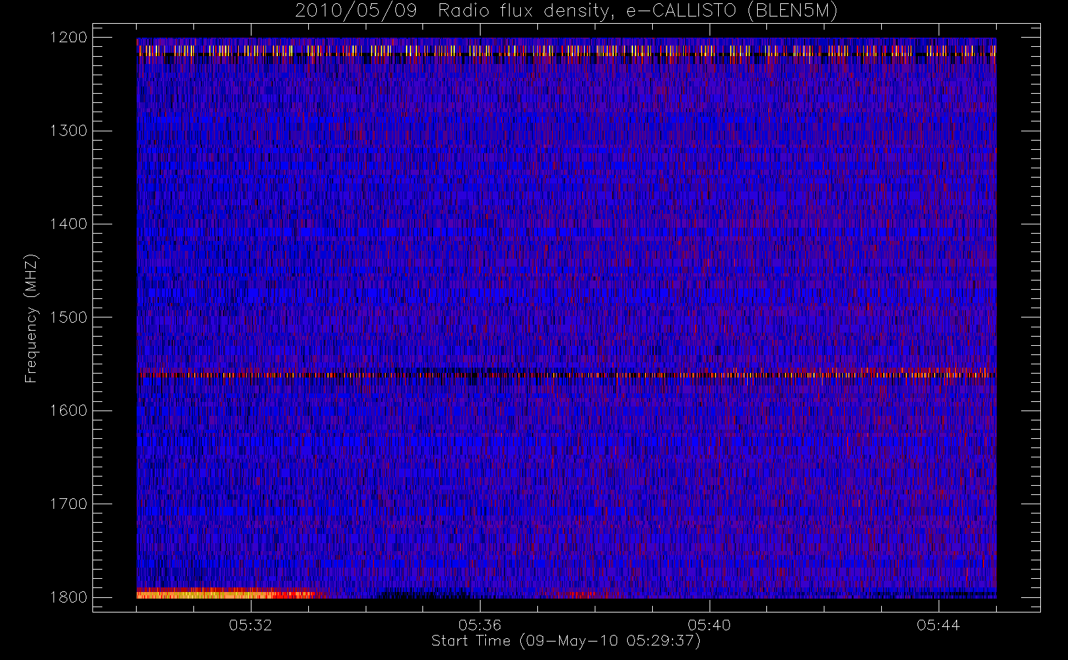Screen dimensions: 1068x660
Task: Click the 05:40 time tick label
Action: pyautogui.click(x=709, y=625)
